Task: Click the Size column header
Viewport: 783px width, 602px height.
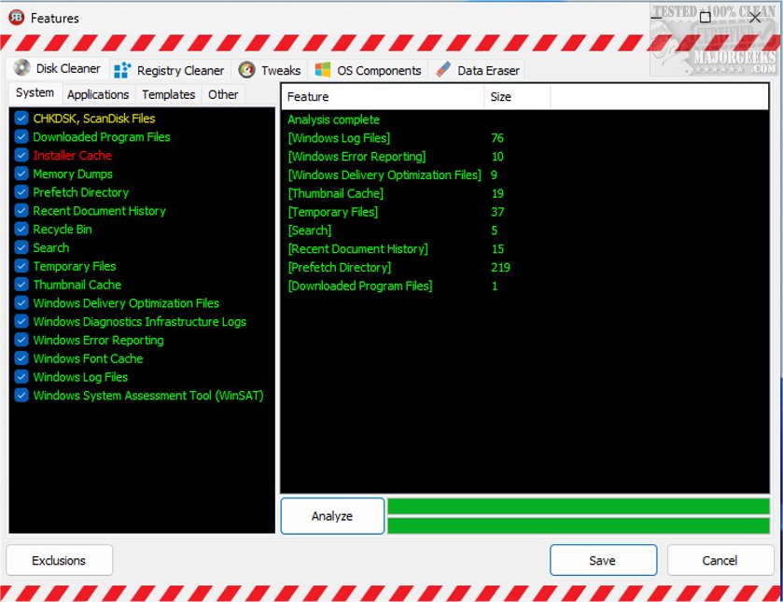Action: (517, 96)
